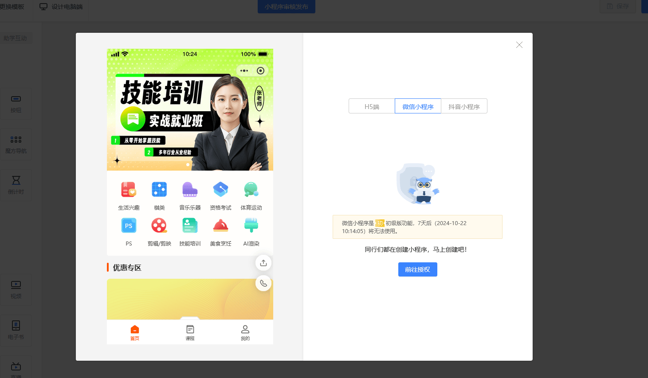Open the 资格考试 category icon
This screenshot has width=648, height=378.
[220, 190]
